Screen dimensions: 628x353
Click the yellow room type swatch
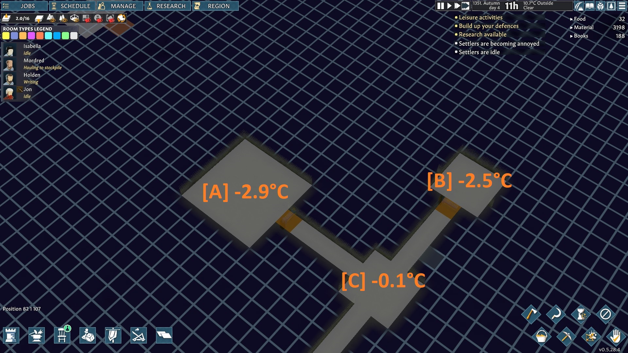point(6,36)
